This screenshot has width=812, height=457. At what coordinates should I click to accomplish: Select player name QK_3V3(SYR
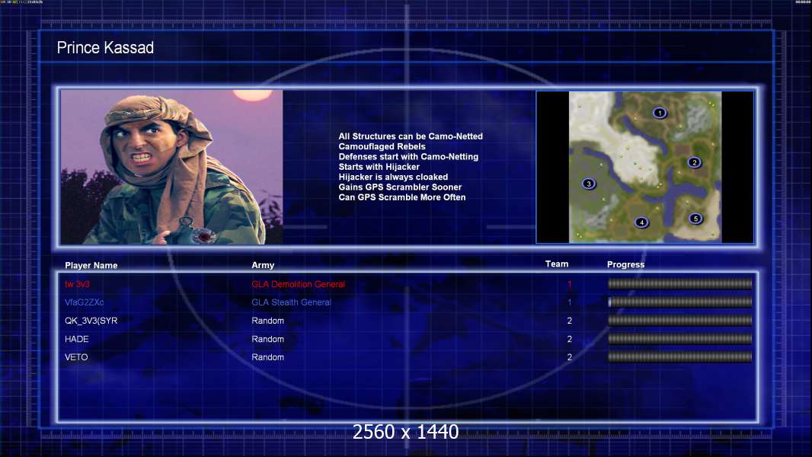click(91, 321)
